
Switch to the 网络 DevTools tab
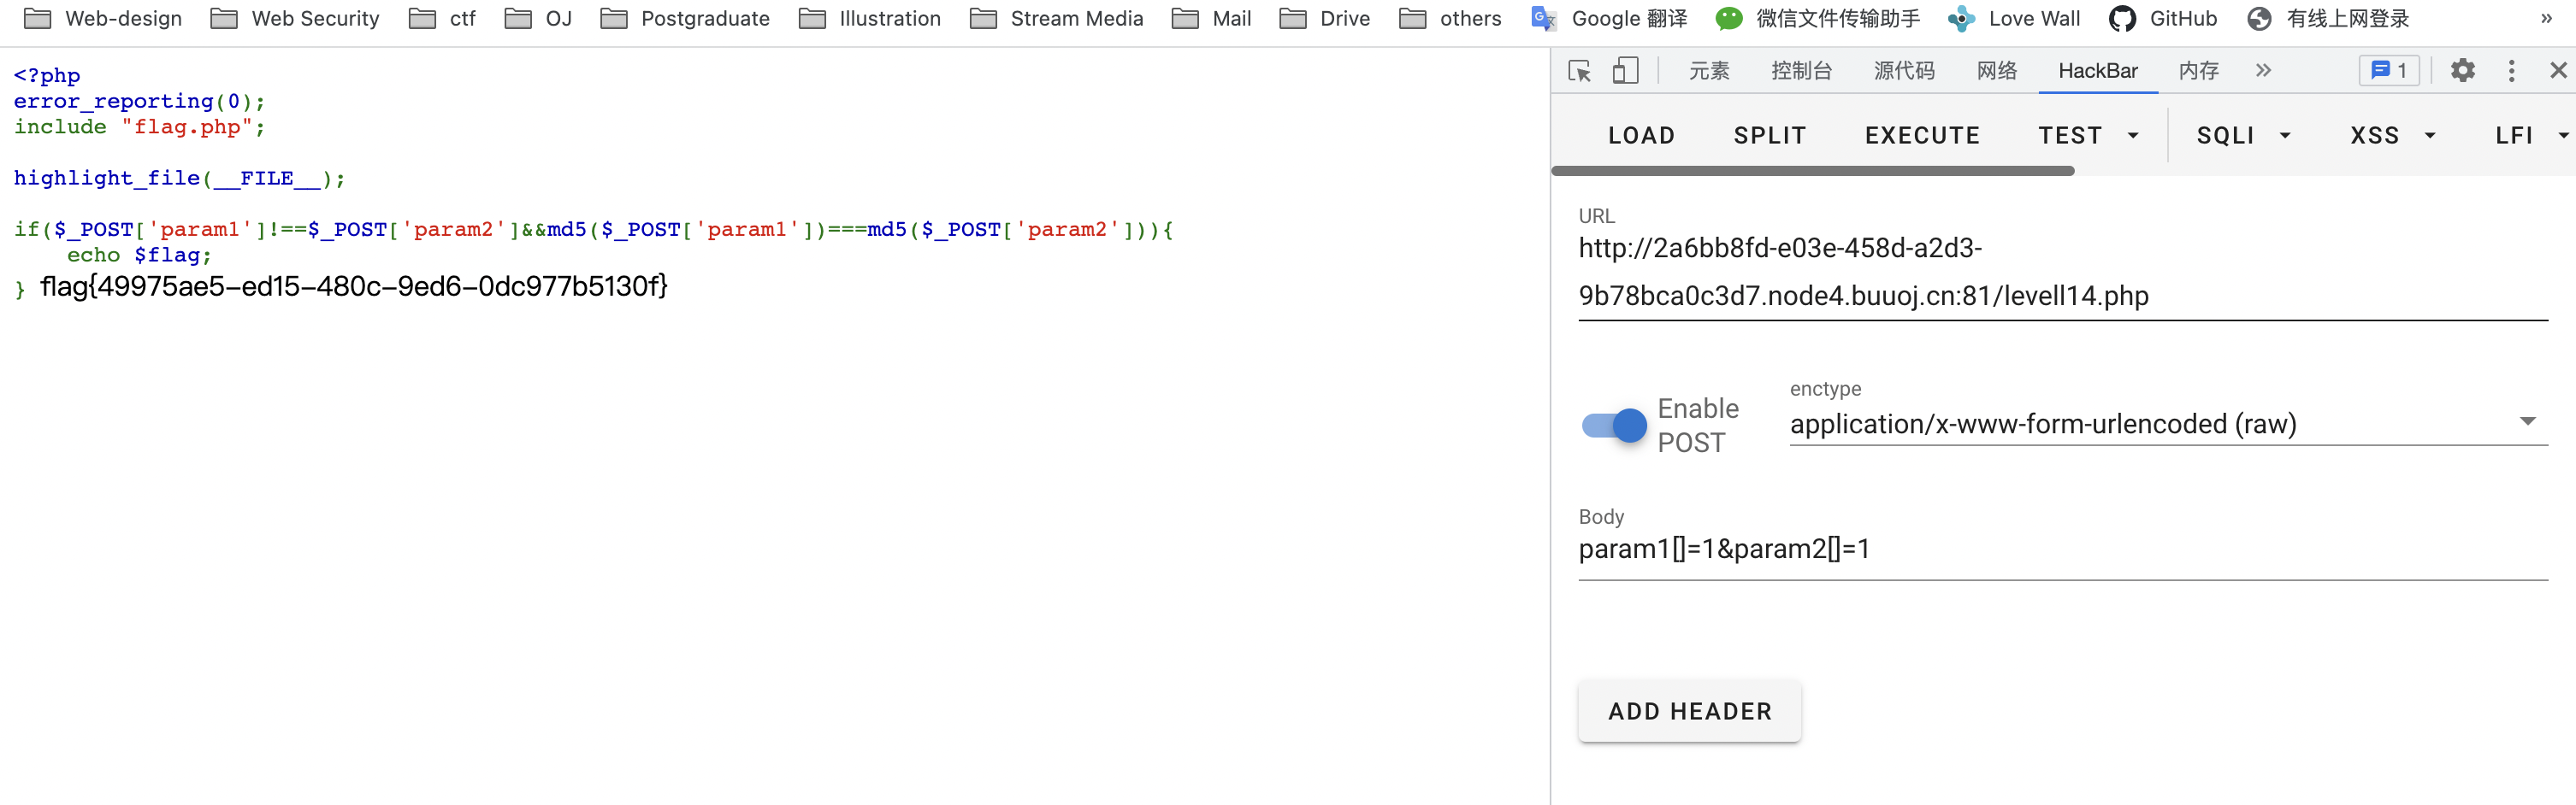pos(1997,71)
